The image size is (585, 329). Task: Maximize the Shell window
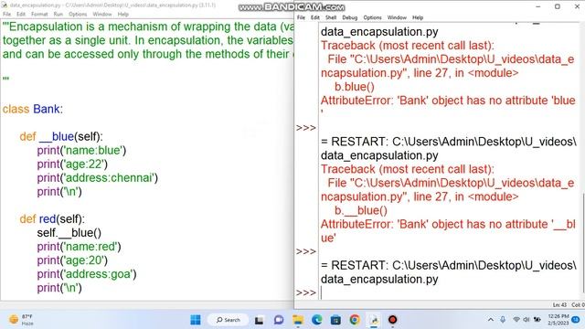558,6
